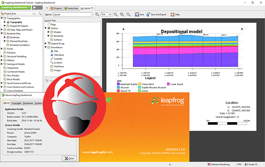Switch to the Projects tab

pos(56,8)
